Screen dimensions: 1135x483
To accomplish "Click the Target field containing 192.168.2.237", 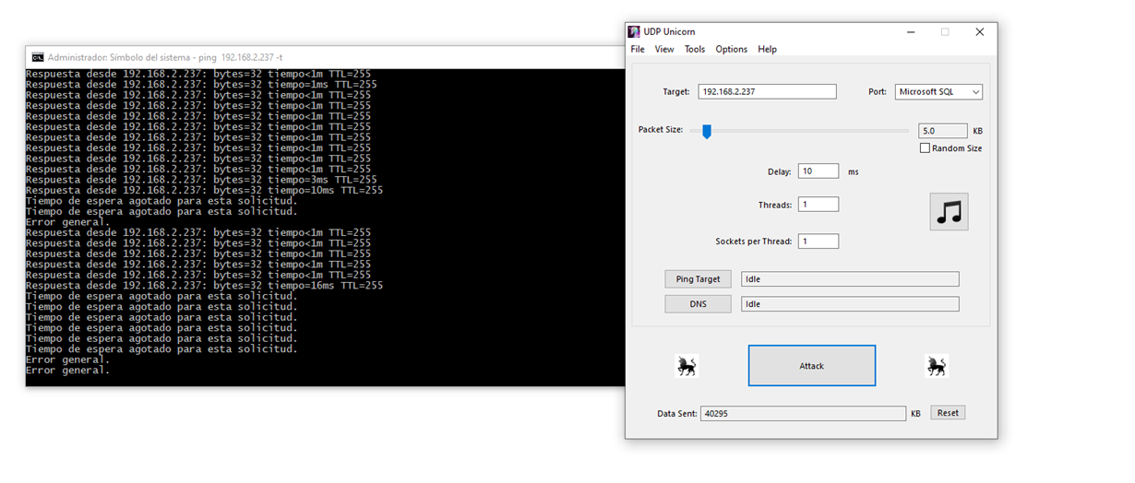I will click(767, 92).
